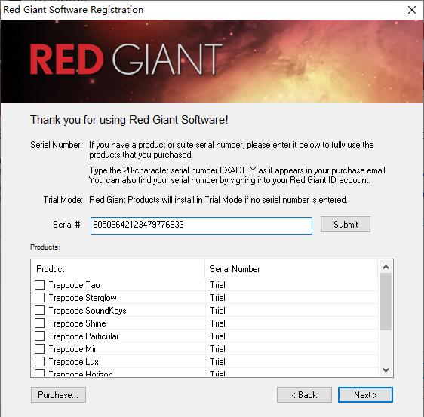Close the Red Giant Software Registration window

coord(412,10)
